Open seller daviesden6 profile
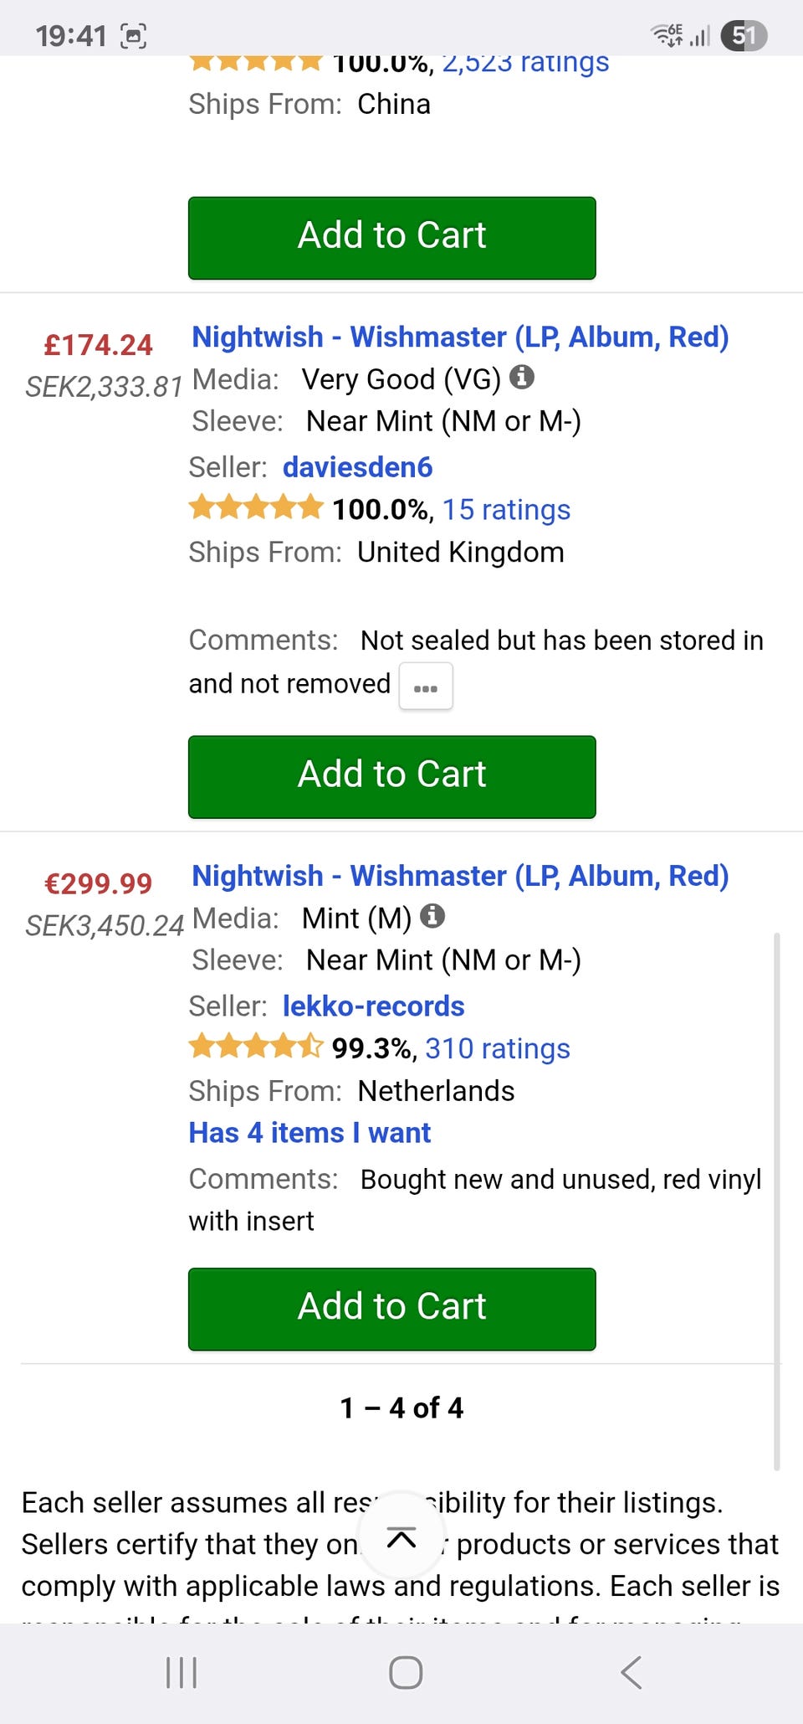803x1724 pixels. click(357, 467)
